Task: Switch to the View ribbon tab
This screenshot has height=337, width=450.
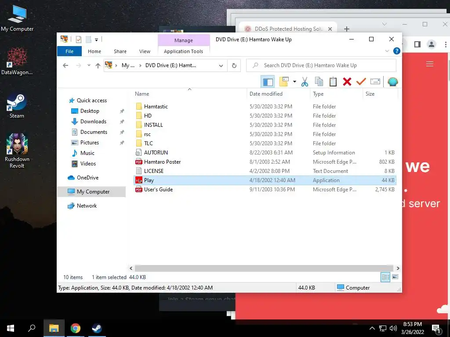Action: pyautogui.click(x=145, y=51)
